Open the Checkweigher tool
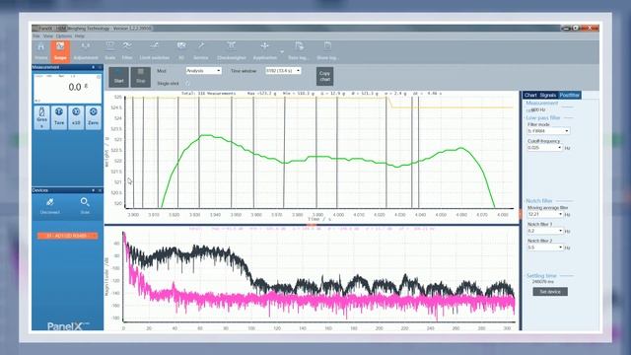The image size is (631, 355). click(x=232, y=51)
